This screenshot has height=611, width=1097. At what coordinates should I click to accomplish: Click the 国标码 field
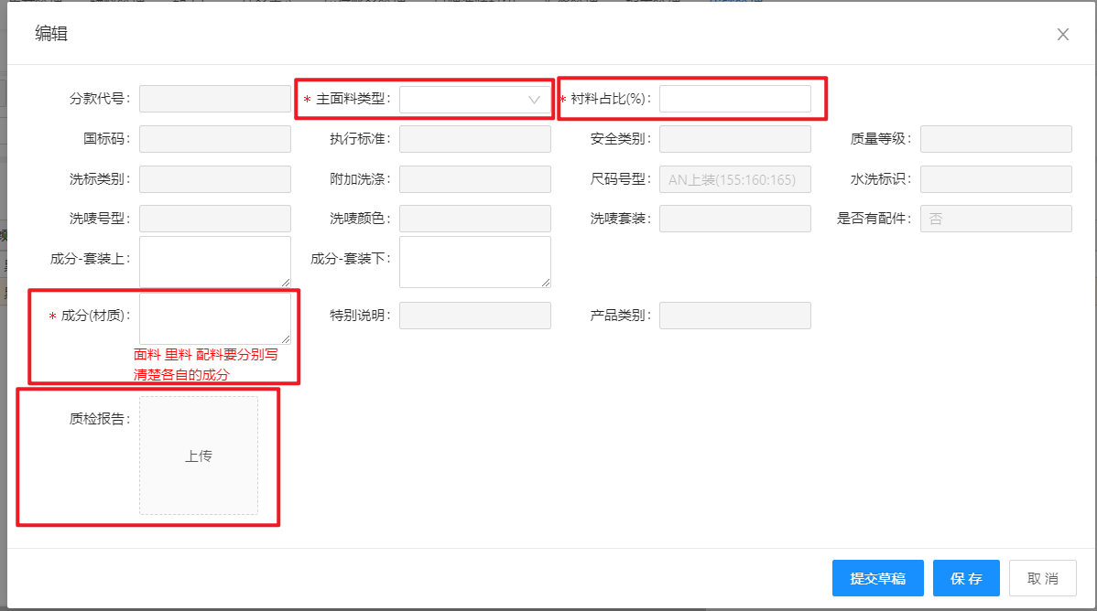pyautogui.click(x=214, y=139)
